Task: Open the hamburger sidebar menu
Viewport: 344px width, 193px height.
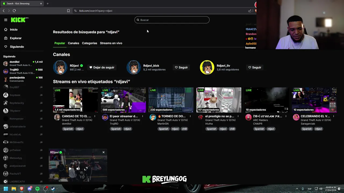Action: tap(6, 20)
